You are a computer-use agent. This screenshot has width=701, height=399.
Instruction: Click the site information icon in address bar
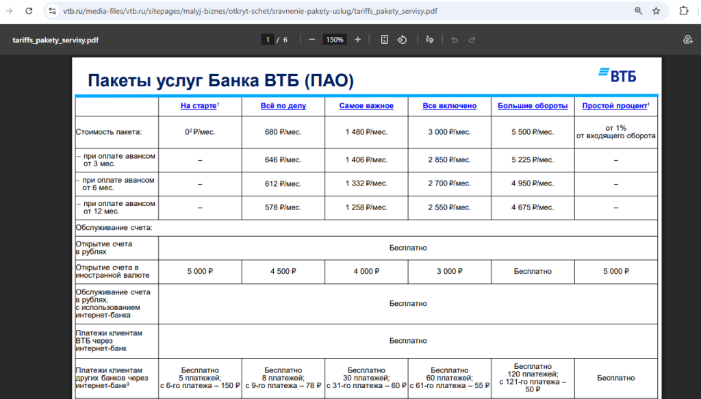click(53, 11)
